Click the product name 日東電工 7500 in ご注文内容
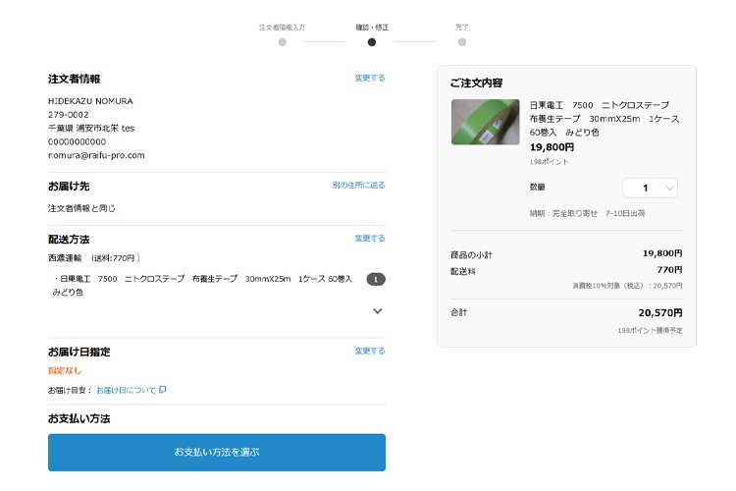 605,119
